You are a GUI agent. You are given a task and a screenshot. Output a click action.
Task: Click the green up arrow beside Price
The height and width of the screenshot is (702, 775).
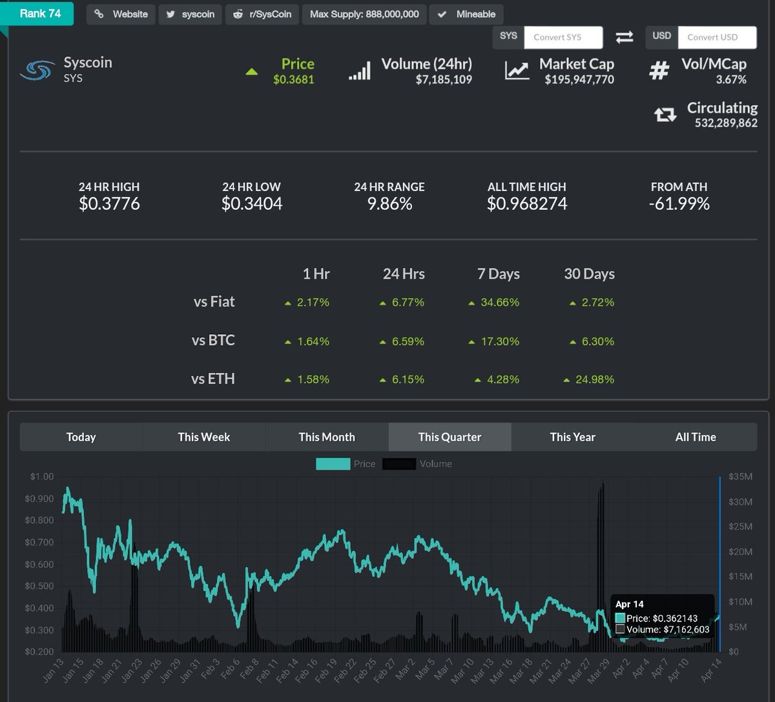pos(252,72)
